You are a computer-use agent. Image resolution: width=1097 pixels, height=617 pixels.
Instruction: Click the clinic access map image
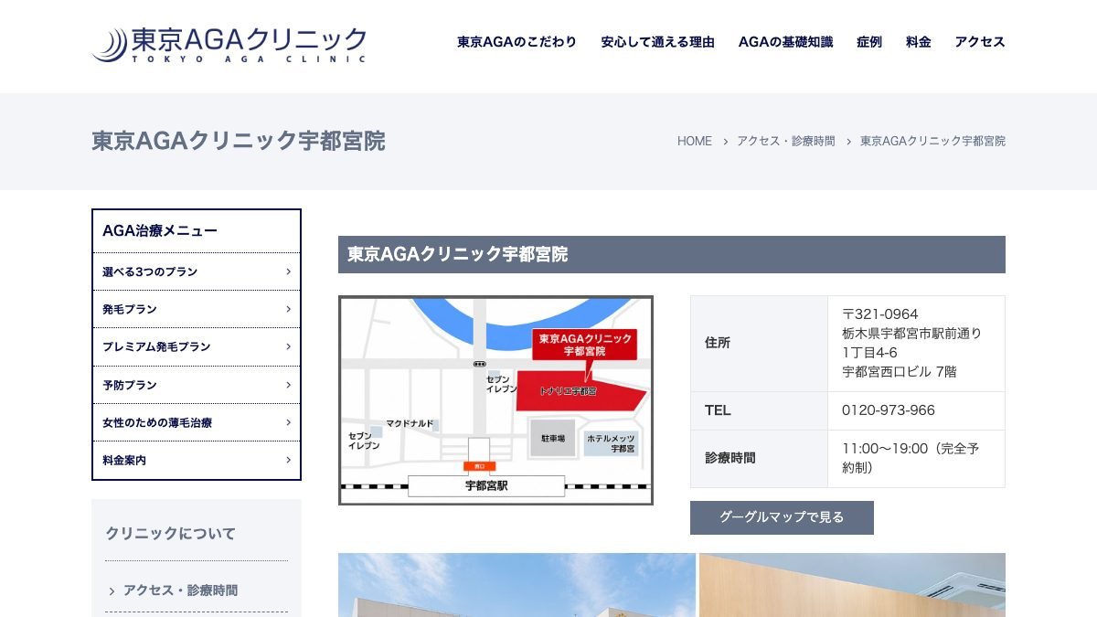pyautogui.click(x=495, y=400)
